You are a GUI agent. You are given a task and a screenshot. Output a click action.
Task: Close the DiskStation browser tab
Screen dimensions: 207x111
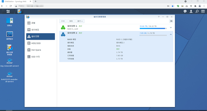click(30, 1)
